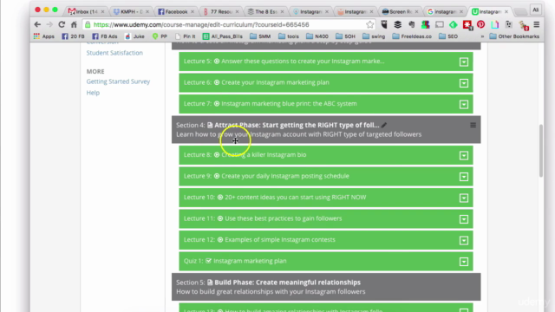Show hidden bookmarks with the double chevron
This screenshot has height=312, width=555.
click(x=482, y=36)
